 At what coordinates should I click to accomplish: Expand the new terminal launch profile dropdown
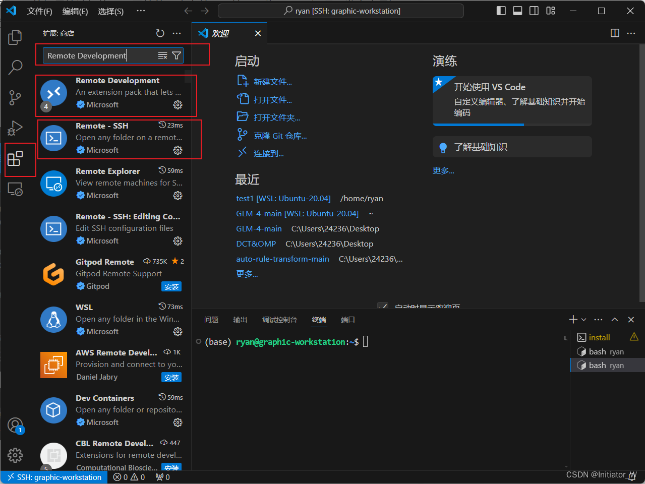click(584, 320)
